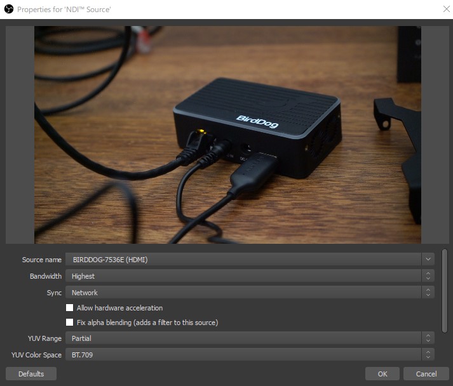
Task: Click the YUV Range label
Action: pyautogui.click(x=44, y=338)
